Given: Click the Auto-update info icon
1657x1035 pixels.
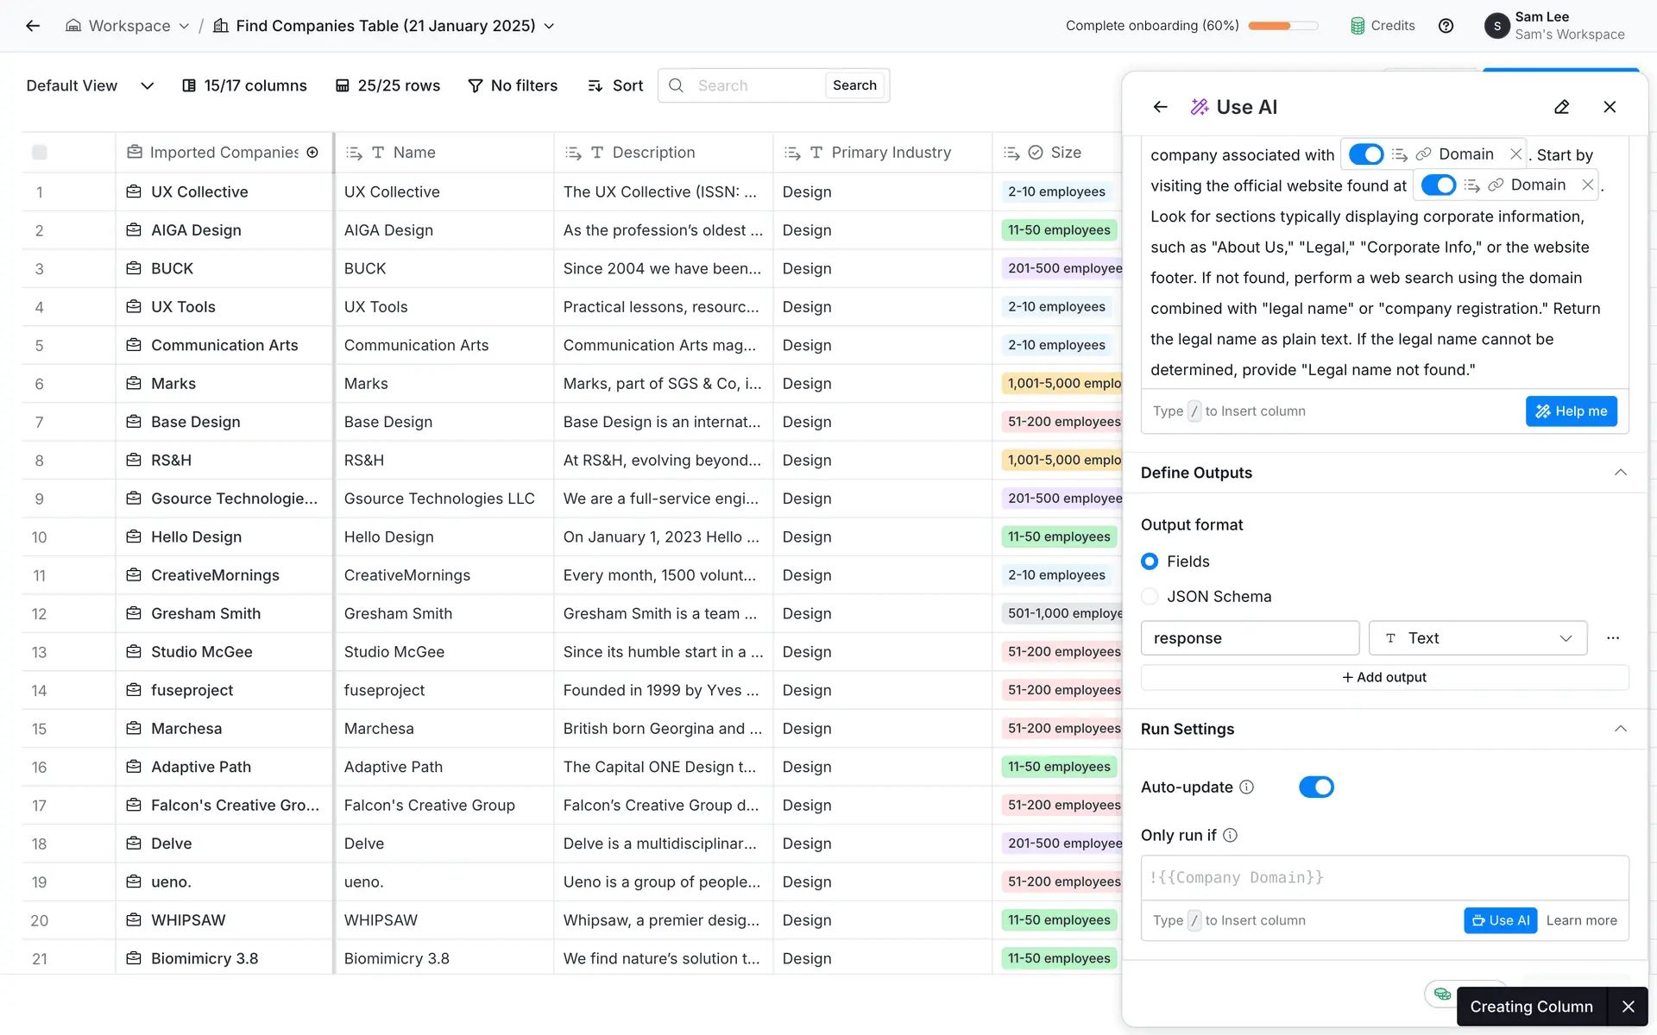Looking at the screenshot, I should tap(1246, 787).
